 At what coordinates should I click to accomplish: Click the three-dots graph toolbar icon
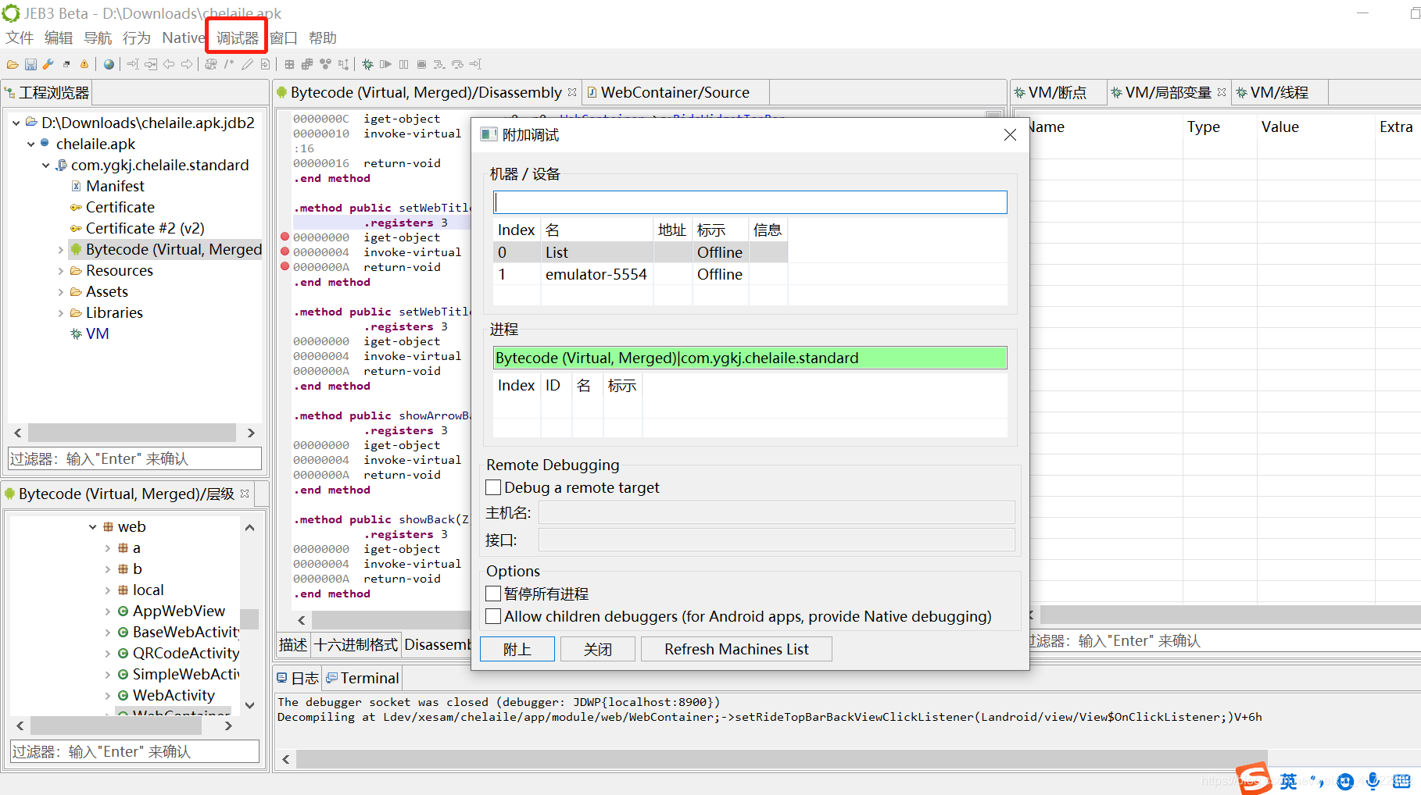point(325,64)
